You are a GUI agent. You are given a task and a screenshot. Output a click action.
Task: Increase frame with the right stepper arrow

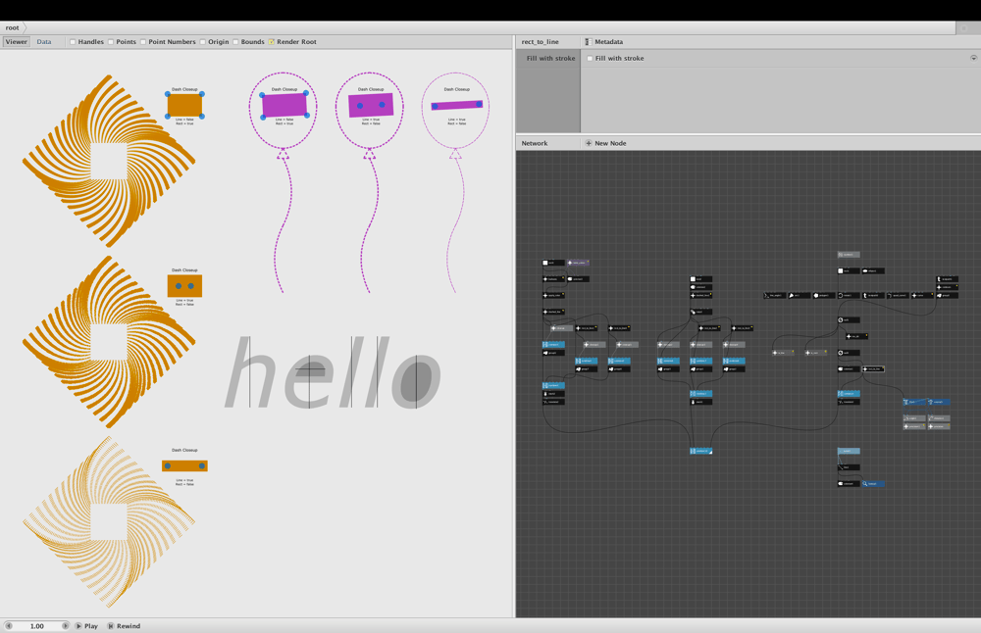click(65, 625)
